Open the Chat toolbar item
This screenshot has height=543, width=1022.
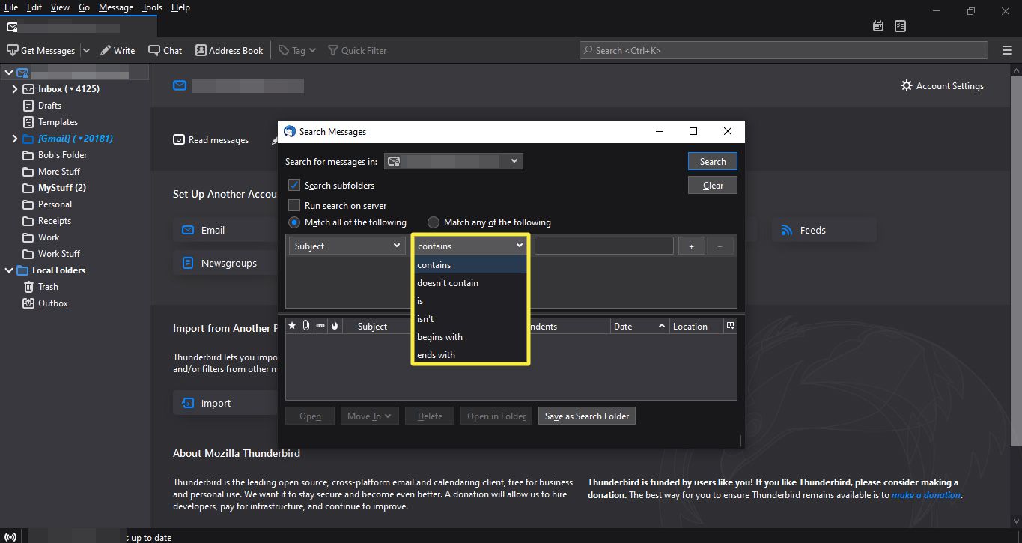click(165, 50)
